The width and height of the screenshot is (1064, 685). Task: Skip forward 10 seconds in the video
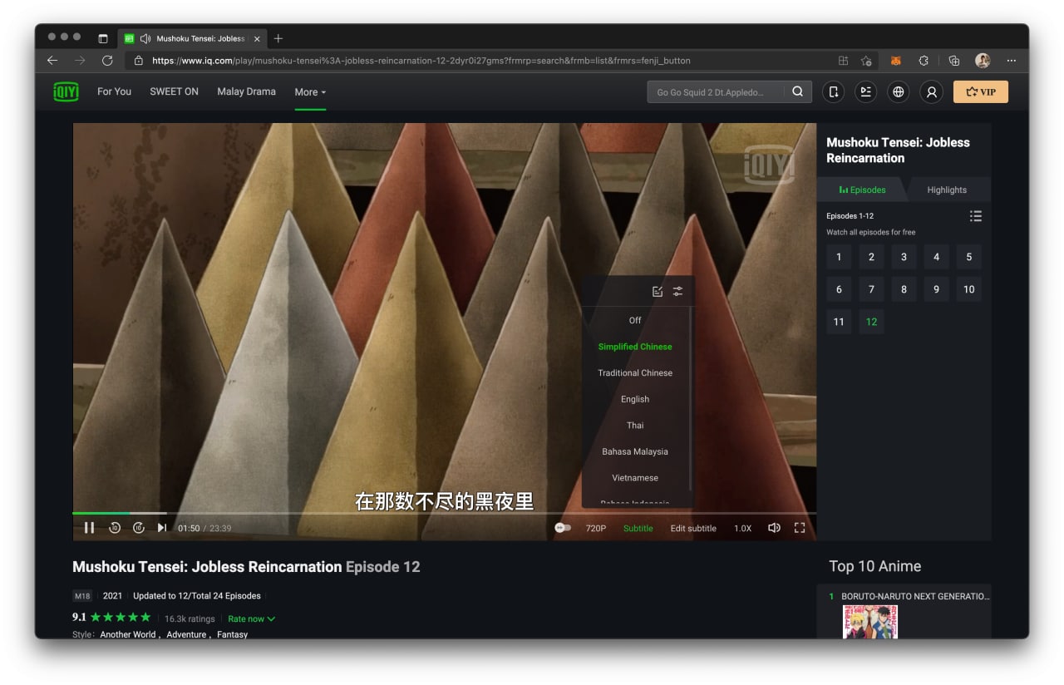coord(139,528)
